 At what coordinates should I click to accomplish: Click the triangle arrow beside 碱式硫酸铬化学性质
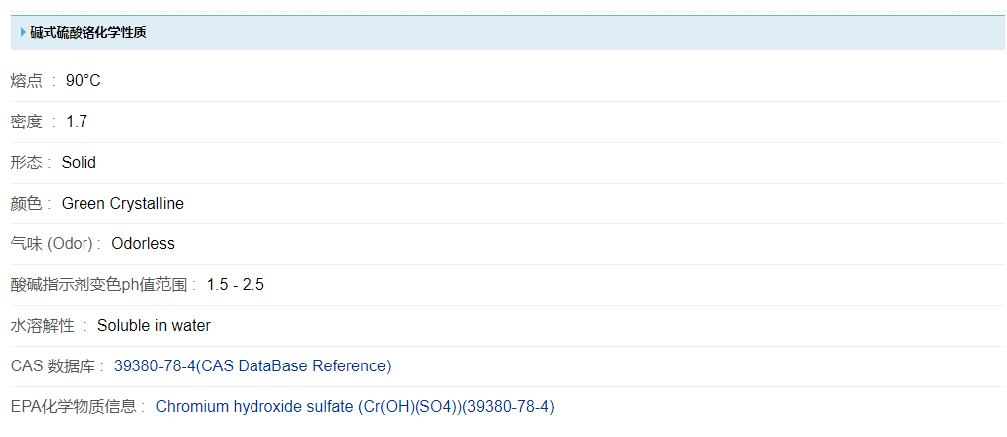click(23, 33)
